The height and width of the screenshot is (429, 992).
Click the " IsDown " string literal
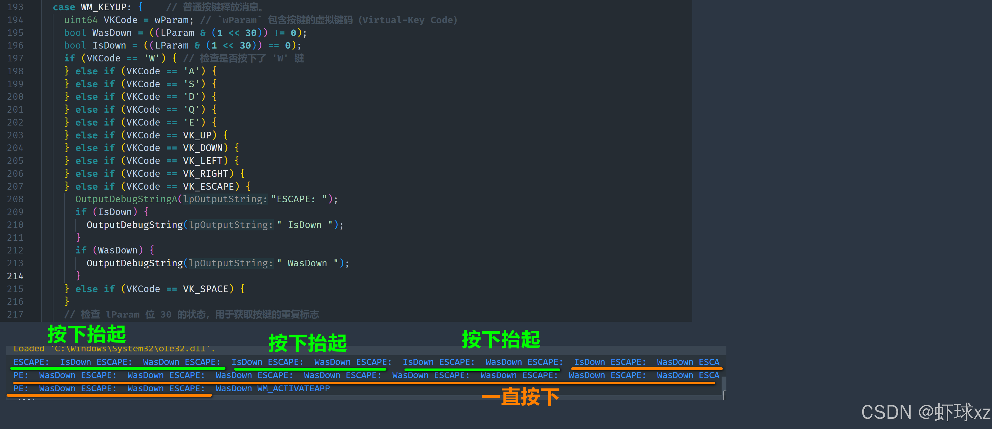[305, 225]
